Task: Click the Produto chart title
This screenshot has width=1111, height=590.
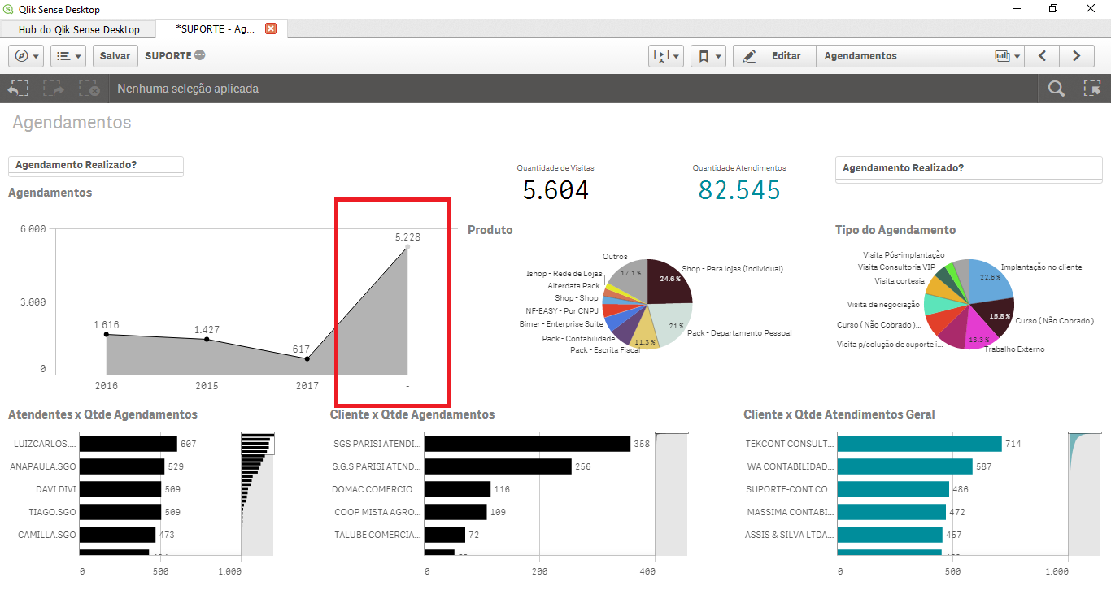Action: (490, 230)
